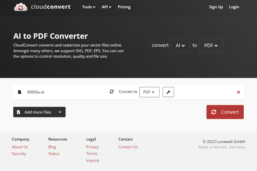Click the © 2023 Lunaweb GmbH text
The width and height of the screenshot is (257, 171).
(x=224, y=142)
